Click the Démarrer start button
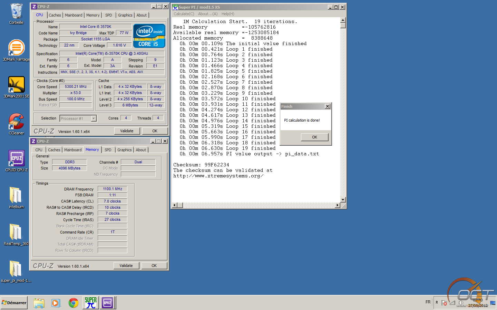 coord(14,303)
